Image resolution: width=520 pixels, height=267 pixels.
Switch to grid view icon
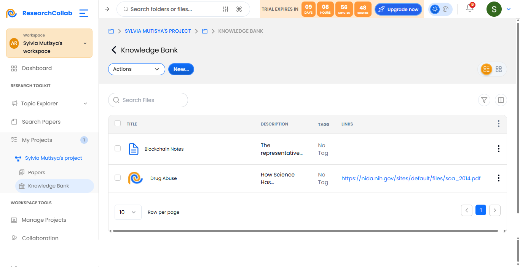(x=499, y=69)
